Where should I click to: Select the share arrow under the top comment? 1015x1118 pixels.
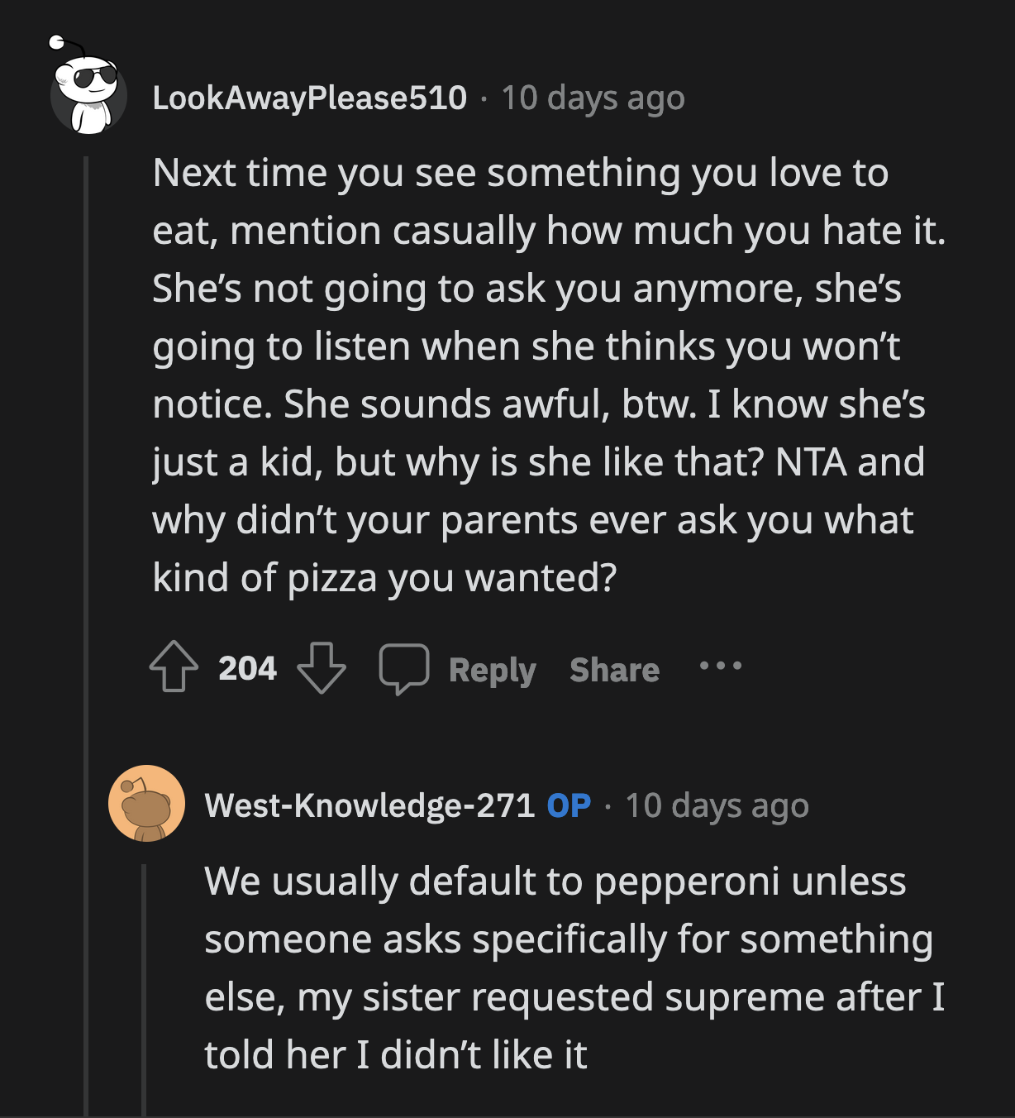click(615, 670)
